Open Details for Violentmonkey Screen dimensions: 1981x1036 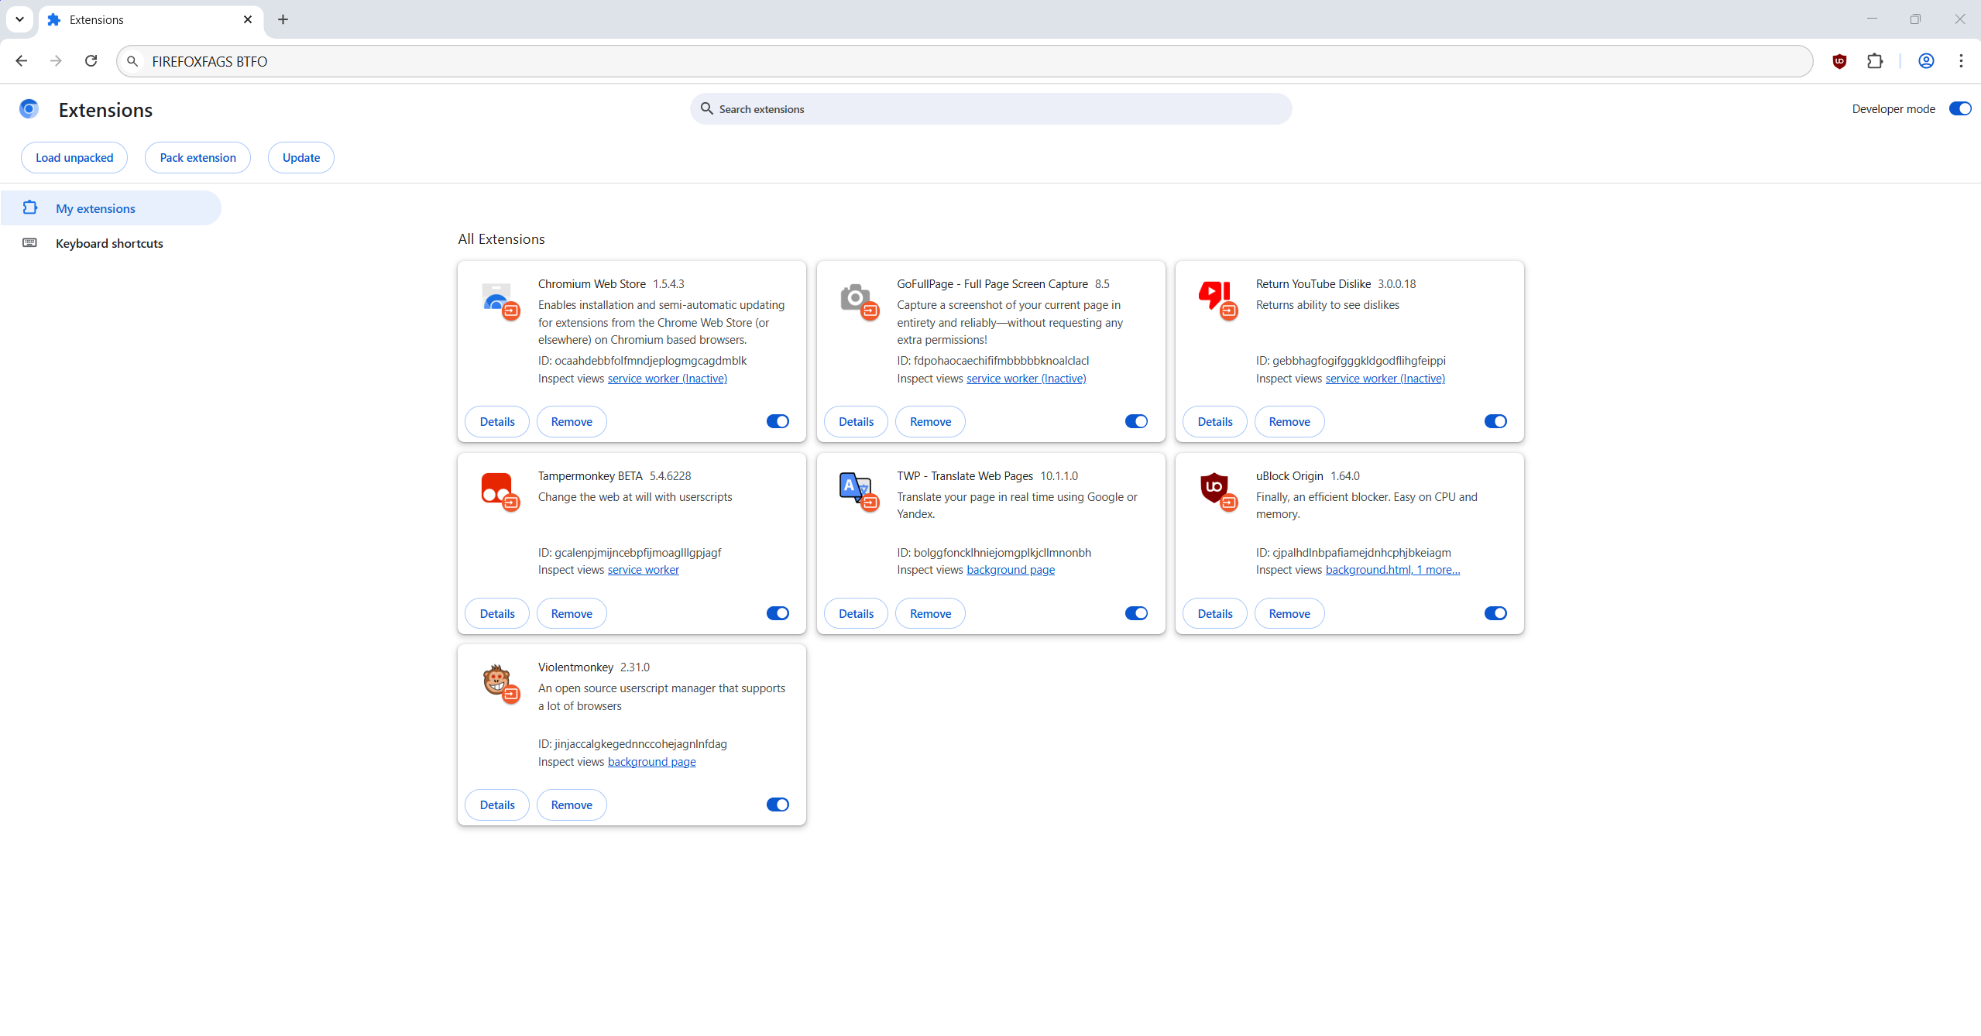pos(497,805)
